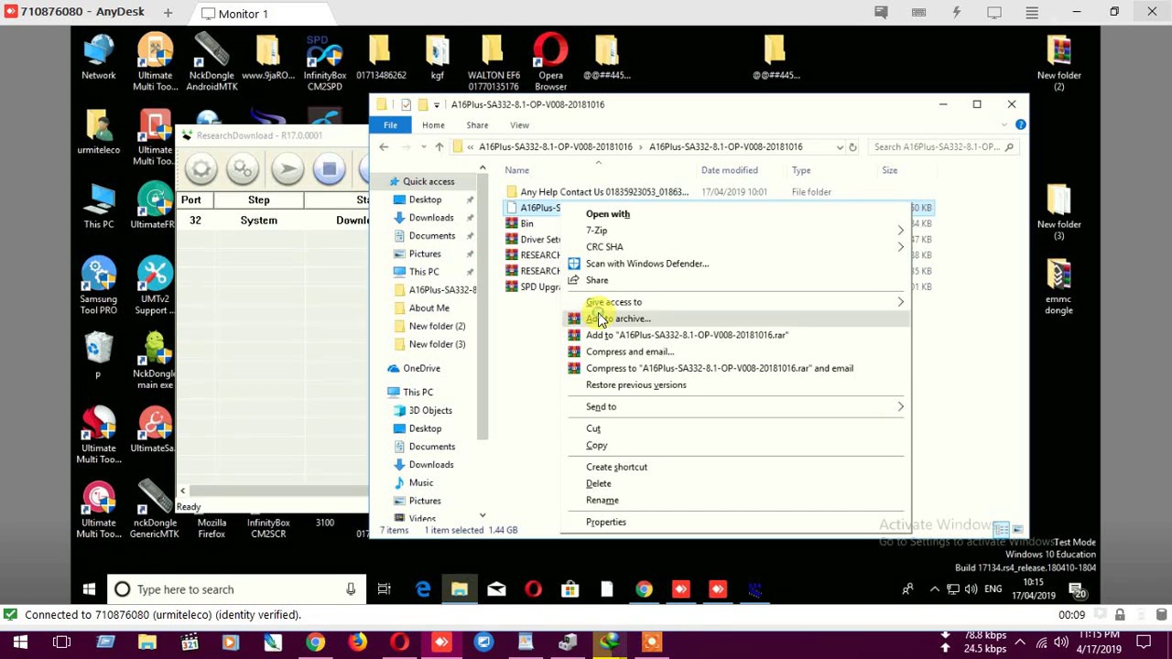Screen dimensions: 1172x659
Task: Select the Network desktop icon
Action: [99, 59]
